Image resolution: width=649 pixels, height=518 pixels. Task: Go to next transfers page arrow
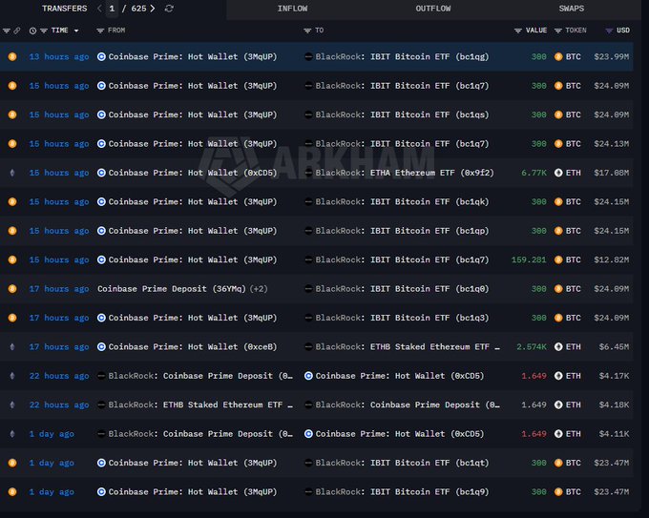coord(153,9)
